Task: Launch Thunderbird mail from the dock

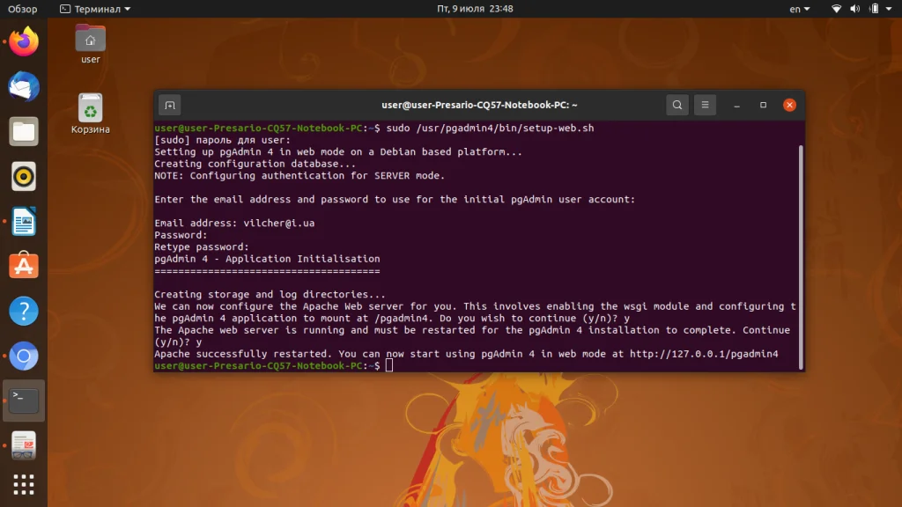Action: 23,85
